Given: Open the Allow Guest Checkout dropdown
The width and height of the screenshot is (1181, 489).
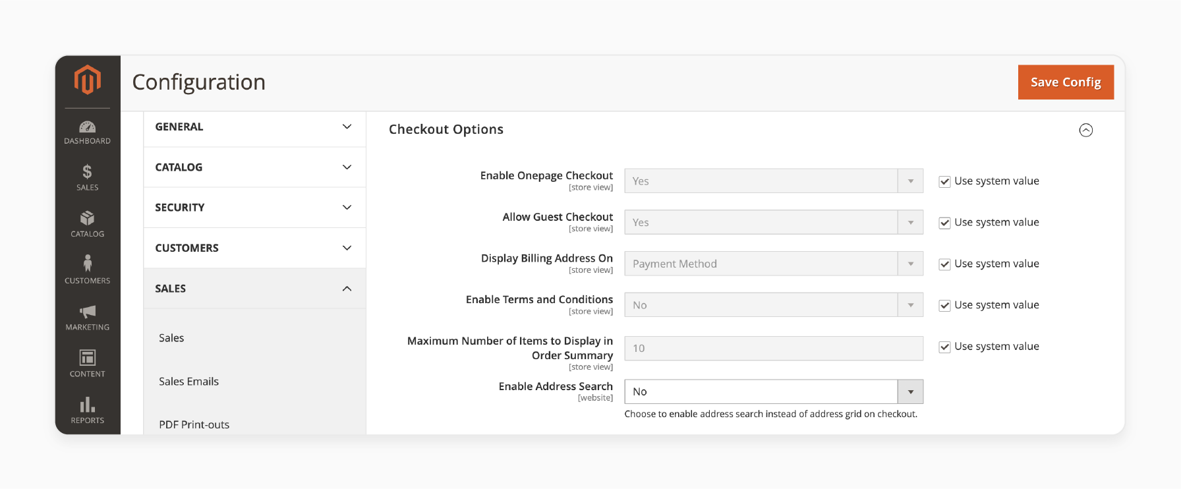Looking at the screenshot, I should (x=774, y=223).
